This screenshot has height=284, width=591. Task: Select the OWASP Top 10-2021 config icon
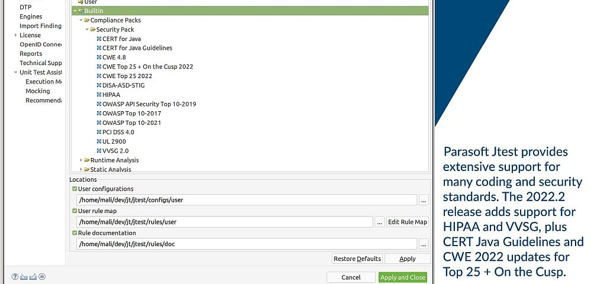click(x=99, y=122)
